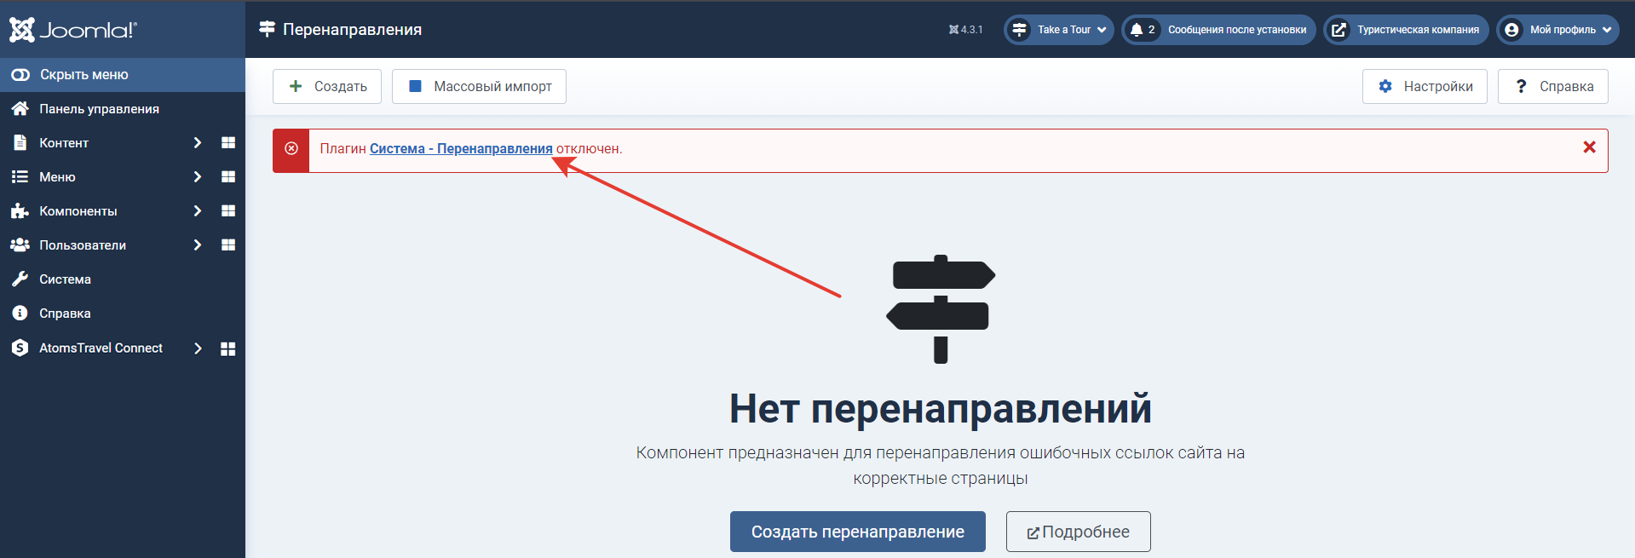Expand the Компоненты chevron

[198, 211]
